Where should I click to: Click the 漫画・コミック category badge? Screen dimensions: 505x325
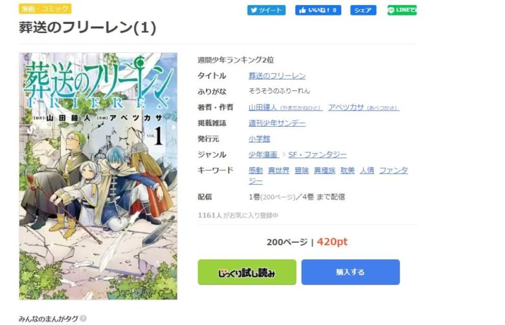point(45,8)
